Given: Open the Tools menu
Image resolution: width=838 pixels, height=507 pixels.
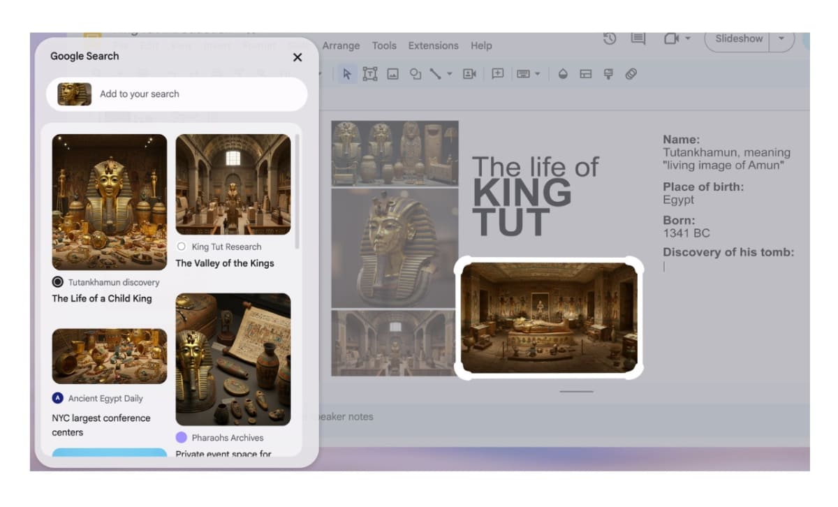Looking at the screenshot, I should point(384,45).
